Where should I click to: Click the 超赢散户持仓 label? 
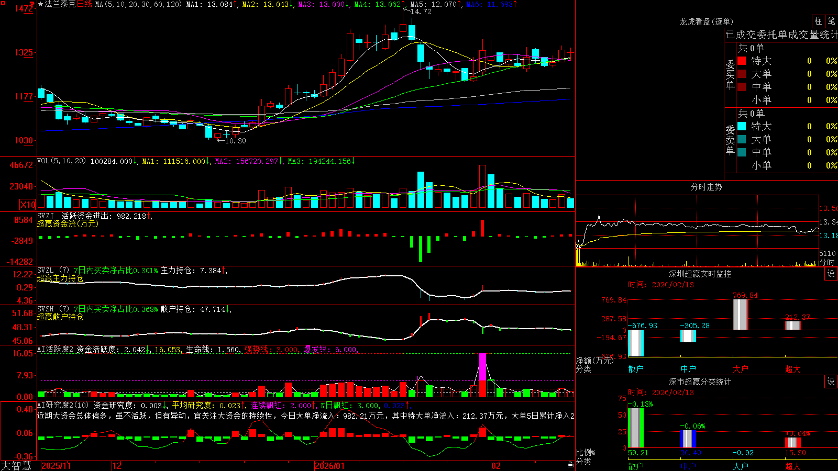pos(60,317)
